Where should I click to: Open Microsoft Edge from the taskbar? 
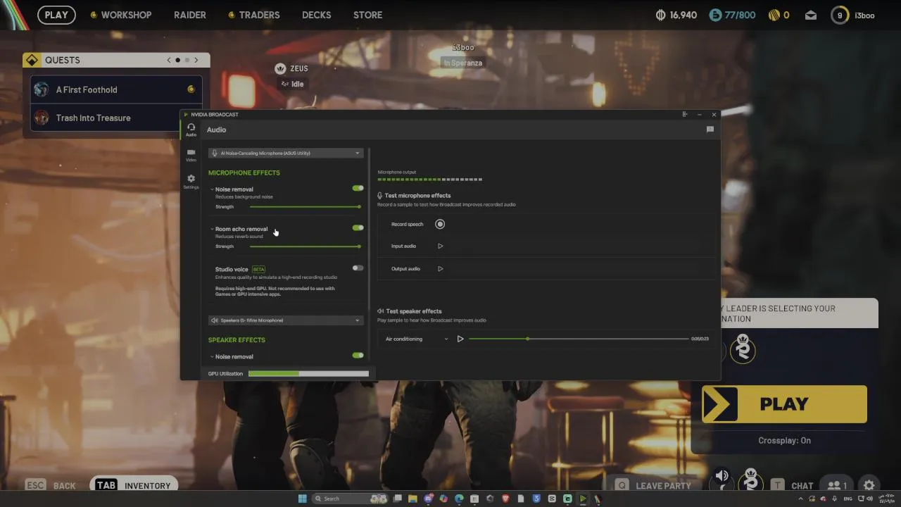(460, 499)
